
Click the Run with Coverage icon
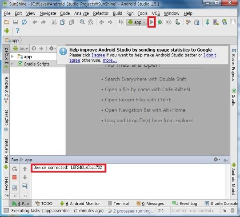(x=169, y=22)
